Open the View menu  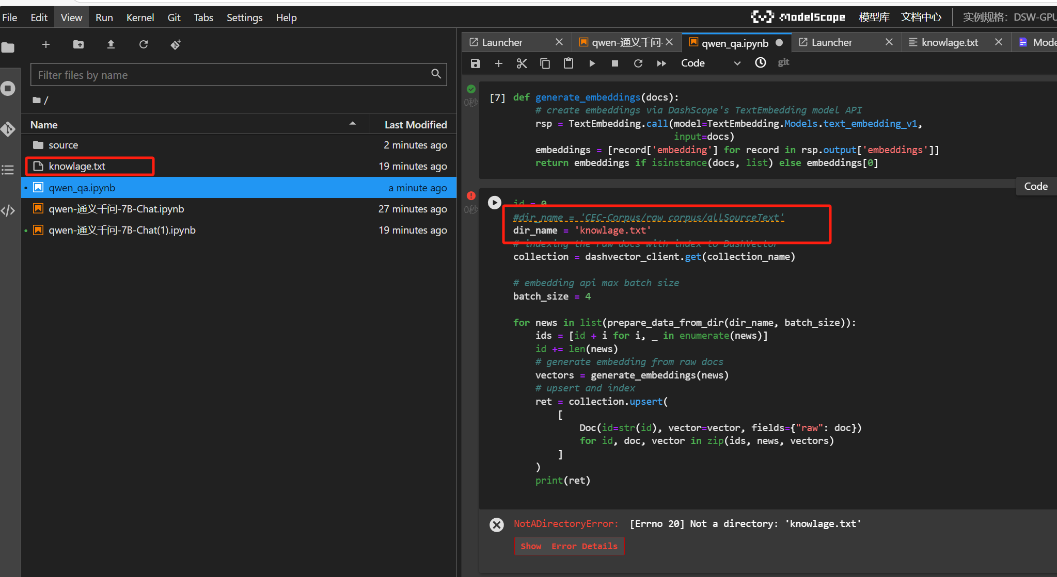click(x=71, y=18)
